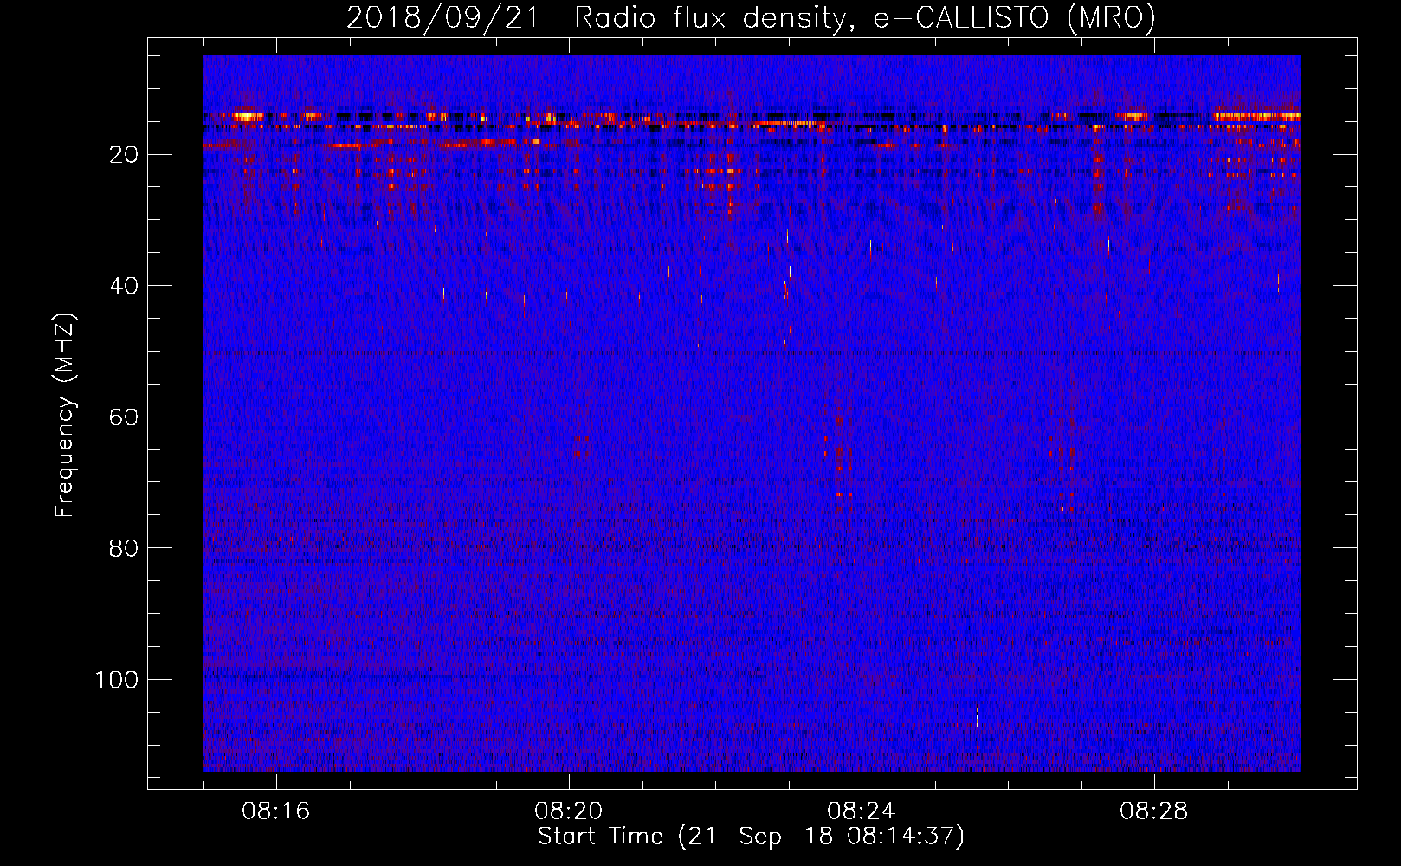
Task: Click the 80 MHz frequency tick label
Action: (x=125, y=548)
